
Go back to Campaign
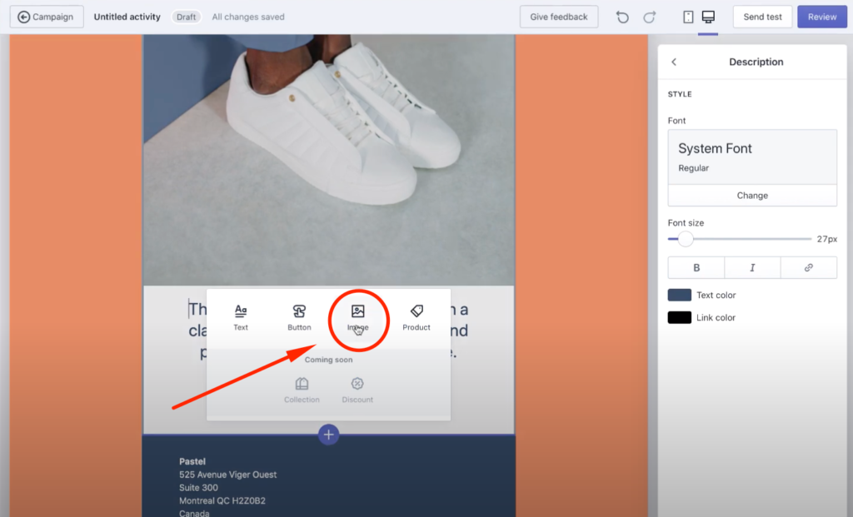pos(47,17)
